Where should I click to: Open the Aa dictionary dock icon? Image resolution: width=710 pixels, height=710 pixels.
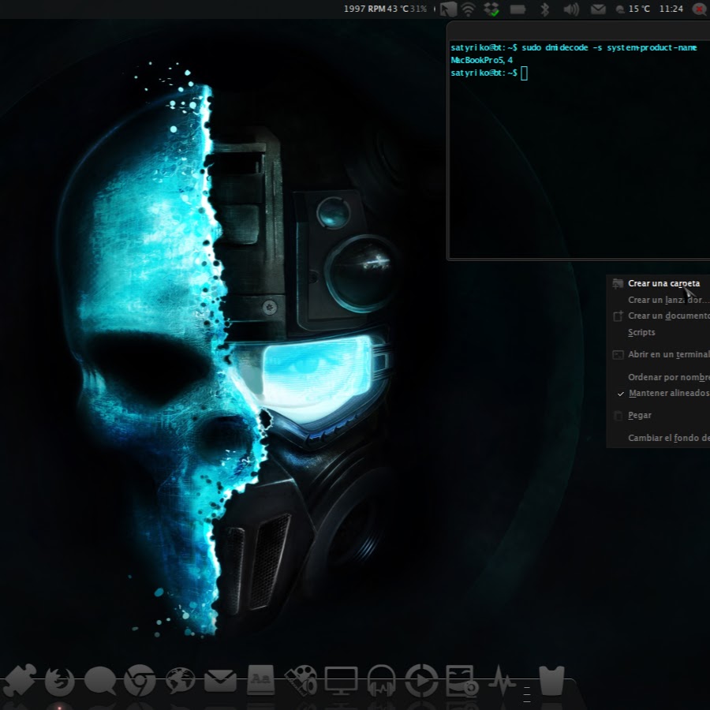click(x=261, y=680)
